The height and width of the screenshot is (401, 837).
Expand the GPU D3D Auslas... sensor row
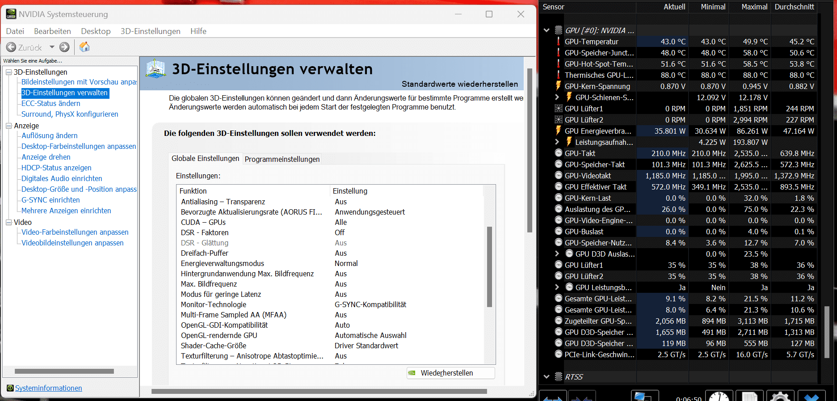coord(557,253)
